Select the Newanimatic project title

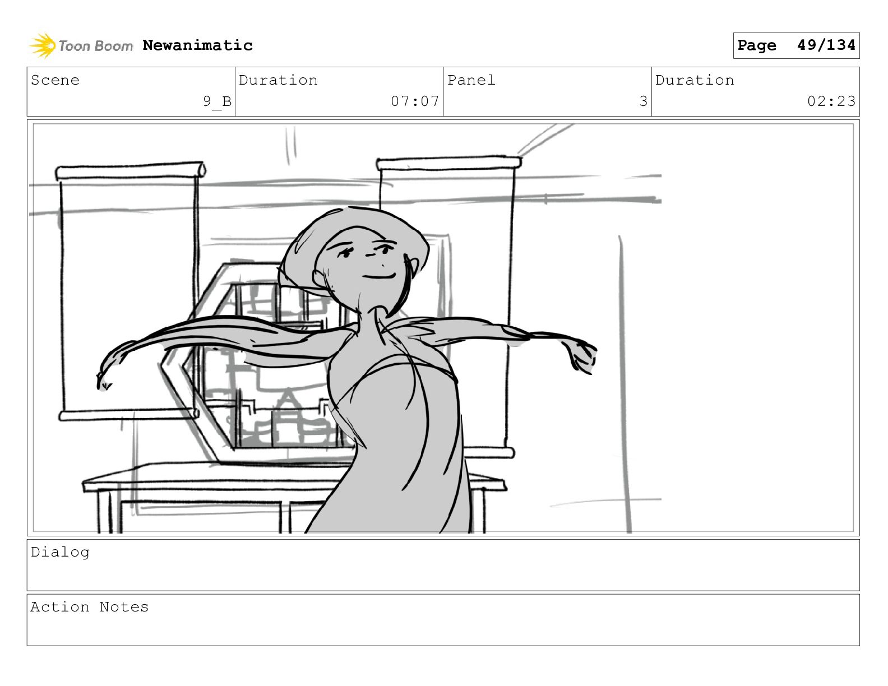tap(197, 45)
